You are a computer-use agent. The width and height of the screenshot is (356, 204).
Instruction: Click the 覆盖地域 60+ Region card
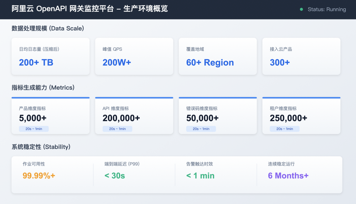coord(218,56)
